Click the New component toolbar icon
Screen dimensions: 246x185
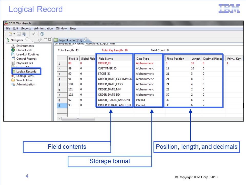click(x=10, y=34)
